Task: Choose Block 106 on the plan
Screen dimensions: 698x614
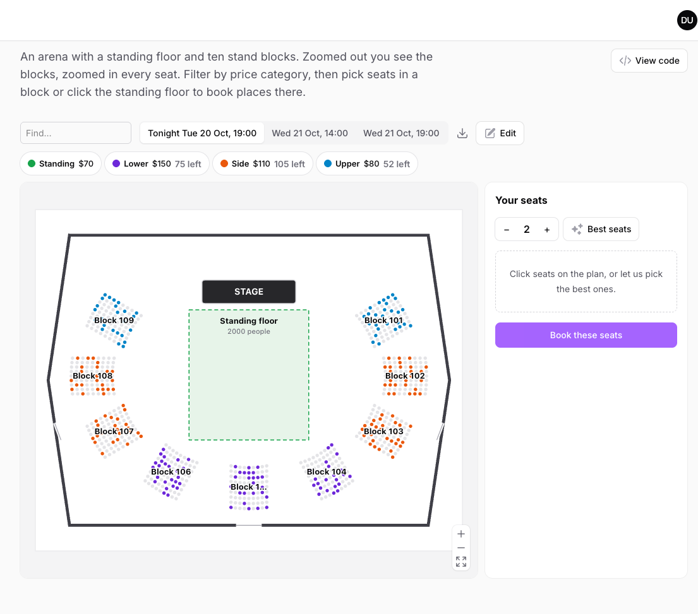Action: pyautogui.click(x=171, y=472)
